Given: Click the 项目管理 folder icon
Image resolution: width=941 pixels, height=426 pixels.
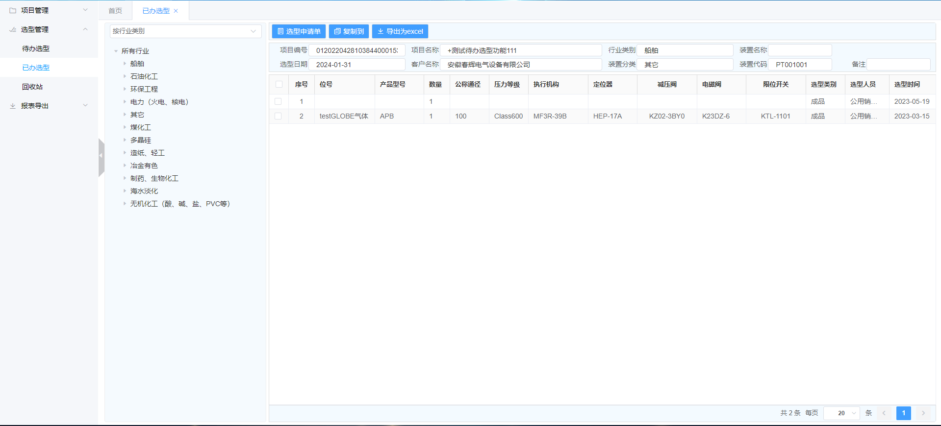Looking at the screenshot, I should 13,10.
